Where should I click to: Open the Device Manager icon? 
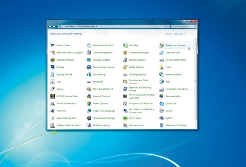pos(125,60)
